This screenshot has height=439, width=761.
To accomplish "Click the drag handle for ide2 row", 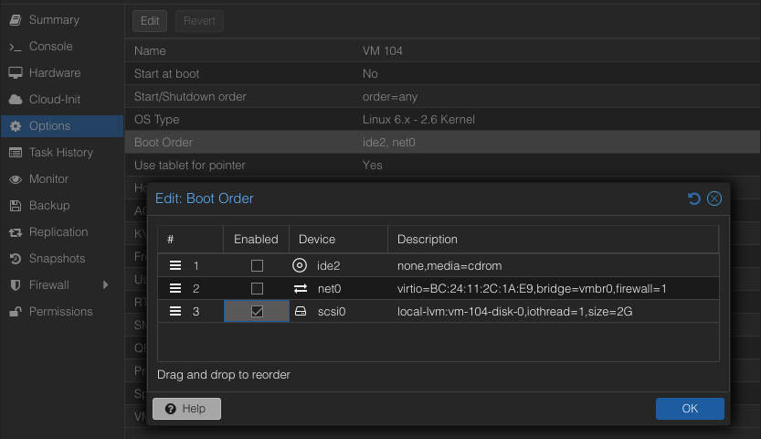I will (x=175, y=265).
